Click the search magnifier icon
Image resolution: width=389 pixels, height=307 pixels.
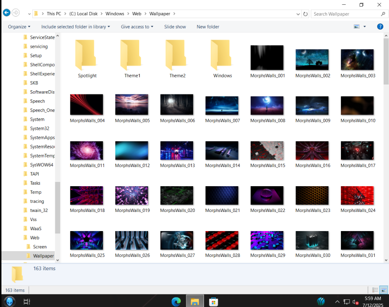point(383,14)
